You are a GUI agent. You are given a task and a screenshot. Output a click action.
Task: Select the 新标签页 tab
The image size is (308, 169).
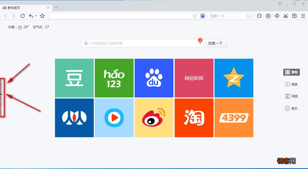coord(26,8)
